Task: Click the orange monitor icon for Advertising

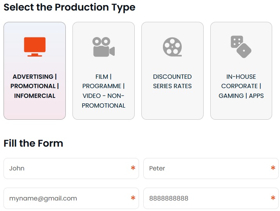Action: 34,47
